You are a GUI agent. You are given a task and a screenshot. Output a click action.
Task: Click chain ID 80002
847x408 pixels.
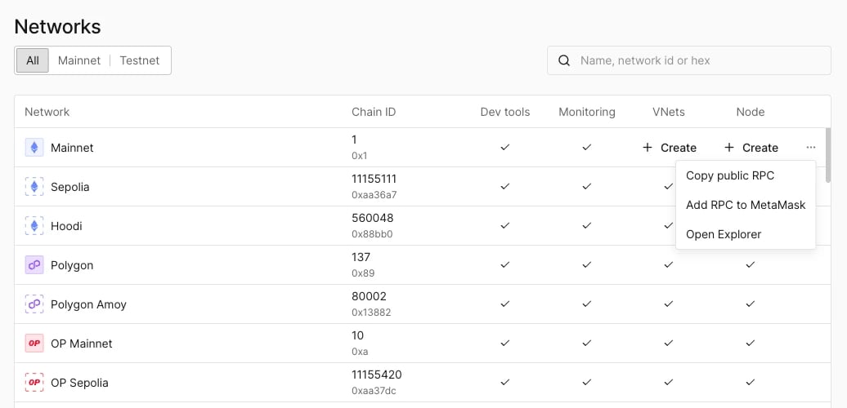coord(369,296)
